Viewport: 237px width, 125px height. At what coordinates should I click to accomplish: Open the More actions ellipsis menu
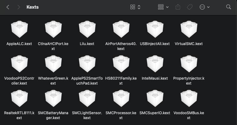pos(202,7)
